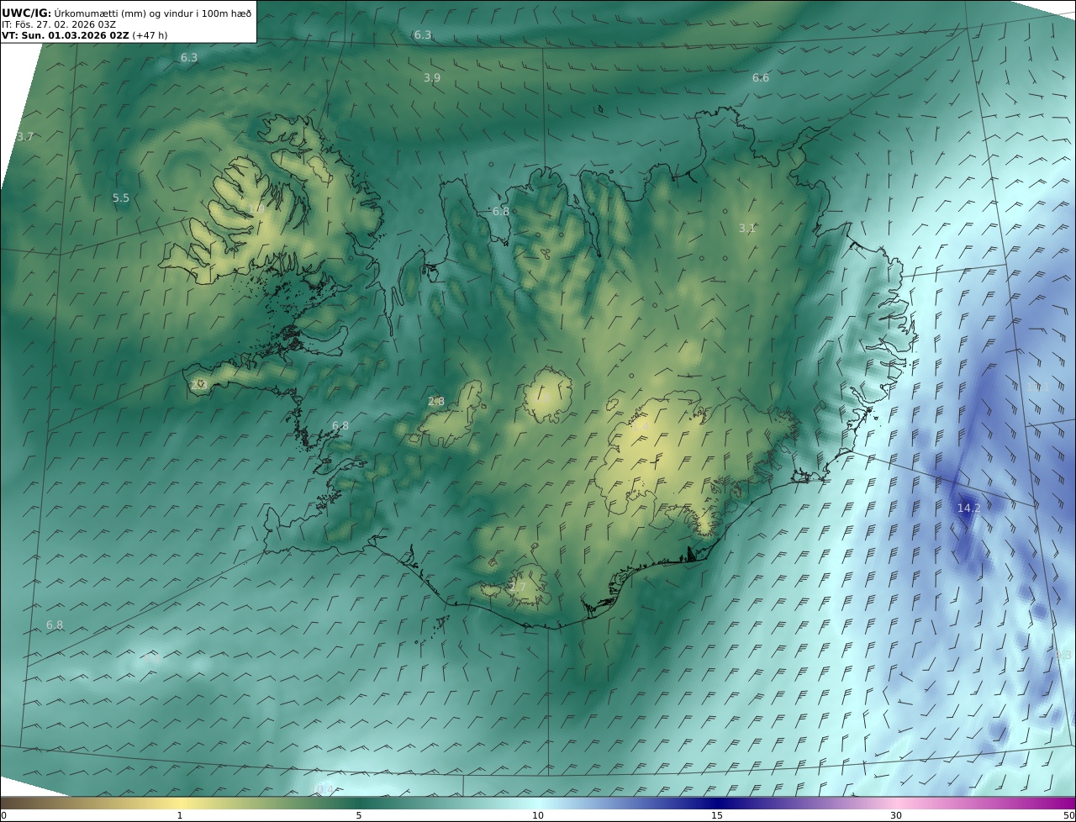
Task: Click the 5.5 value label on the map
Action: click(121, 198)
